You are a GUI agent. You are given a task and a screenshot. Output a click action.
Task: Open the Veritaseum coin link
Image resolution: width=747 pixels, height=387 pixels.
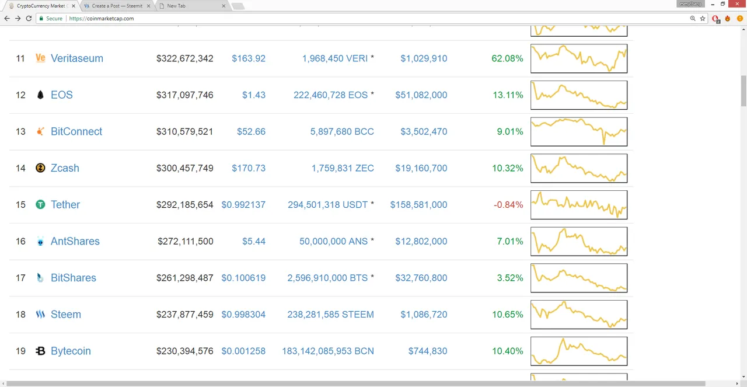coord(77,58)
